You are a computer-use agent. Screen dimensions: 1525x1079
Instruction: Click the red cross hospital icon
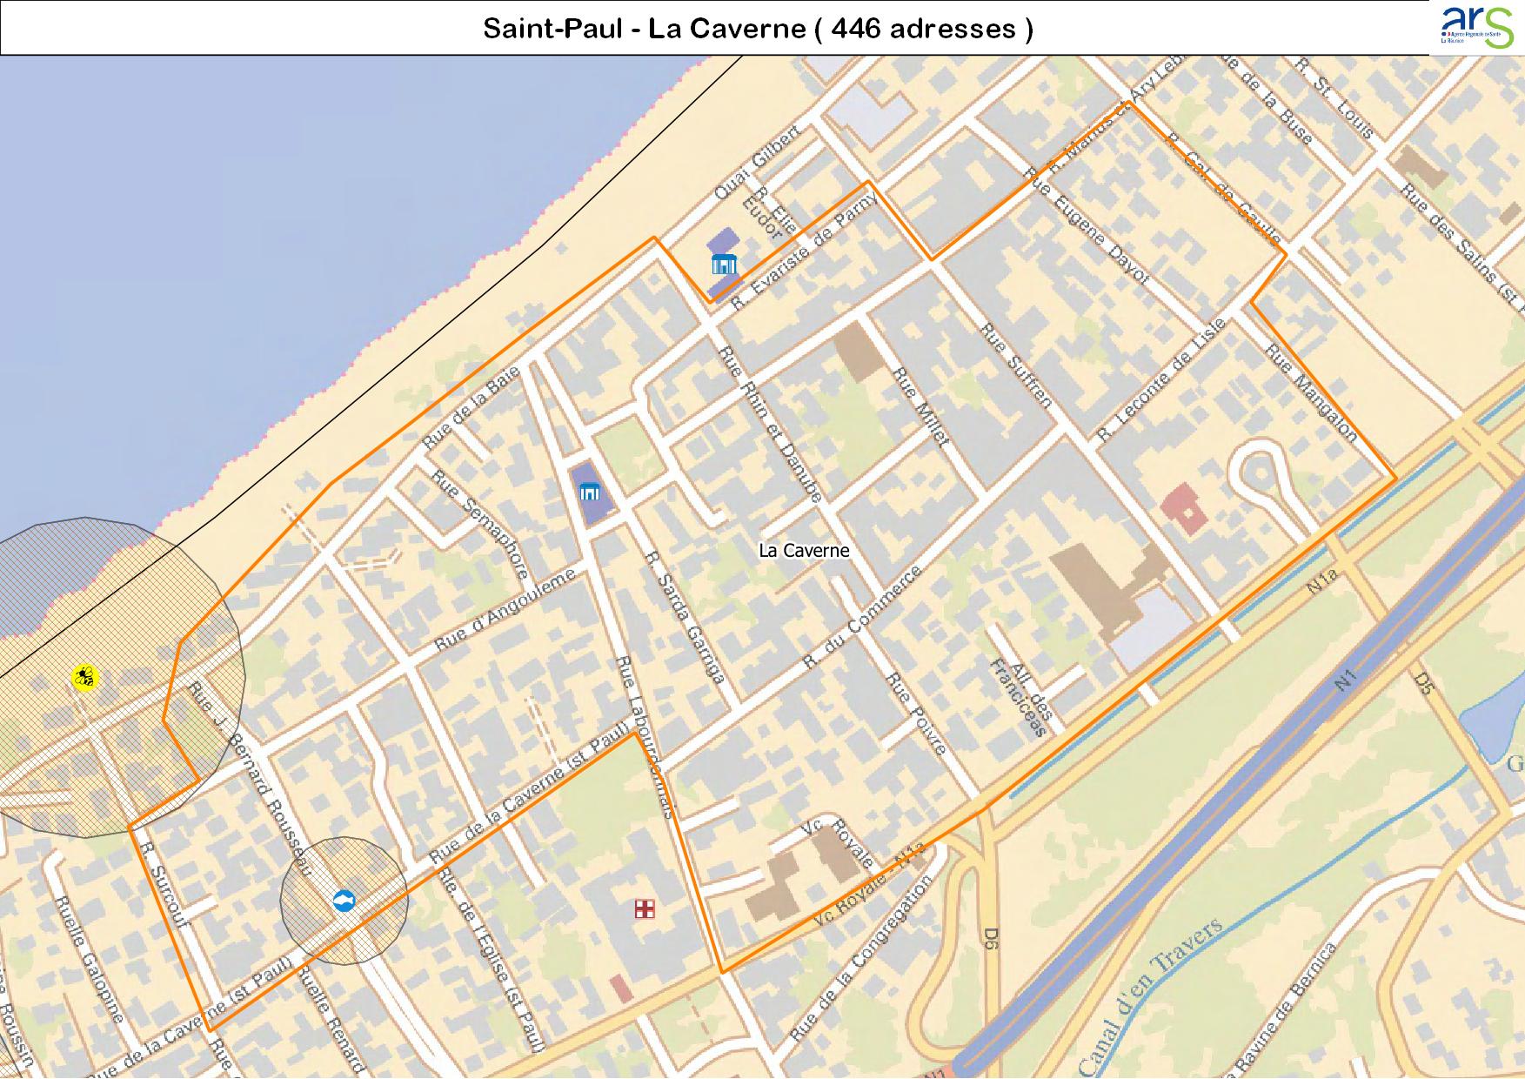644,910
